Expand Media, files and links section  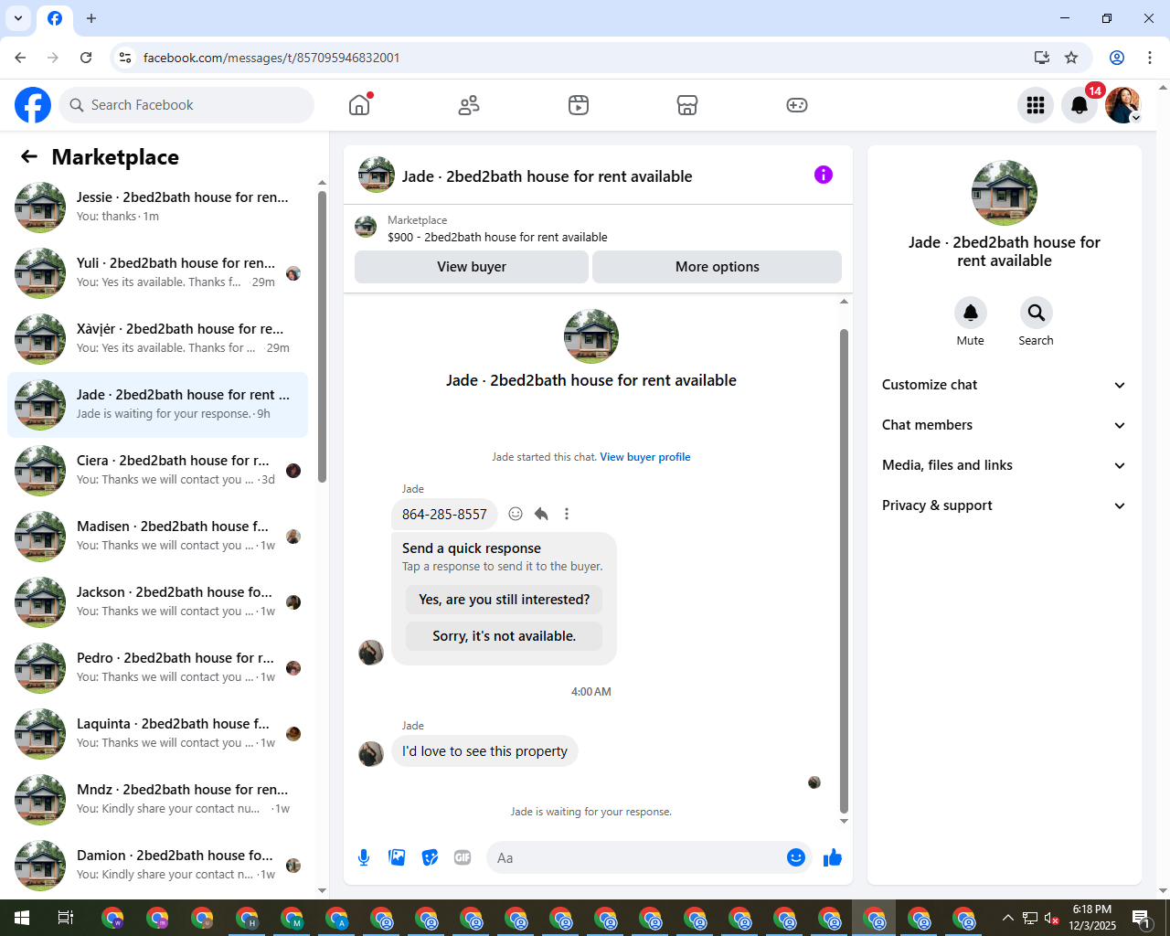pyautogui.click(x=1005, y=465)
